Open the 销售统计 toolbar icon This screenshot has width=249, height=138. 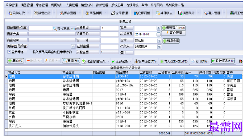(180, 13)
